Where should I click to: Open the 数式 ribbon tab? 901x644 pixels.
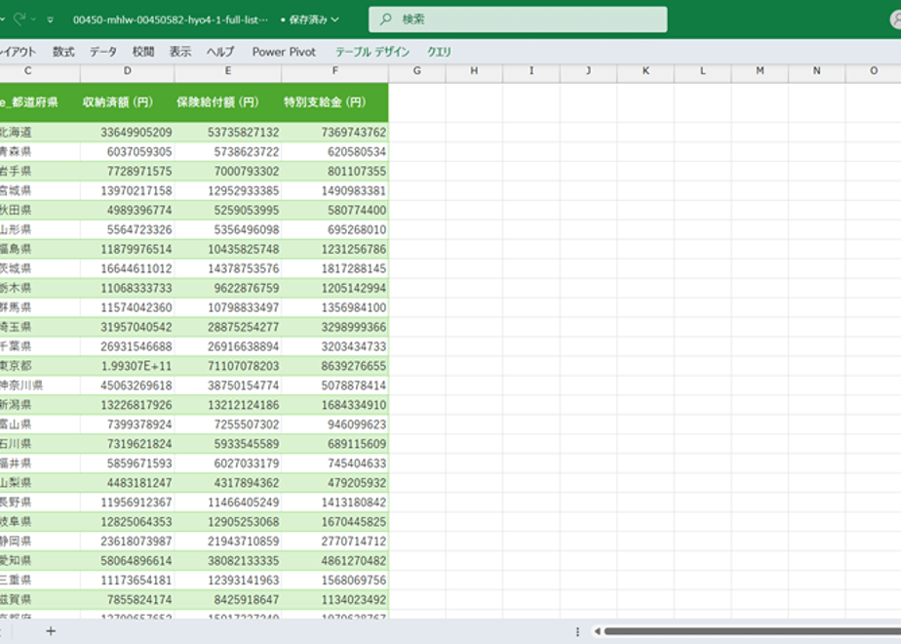[x=63, y=52]
